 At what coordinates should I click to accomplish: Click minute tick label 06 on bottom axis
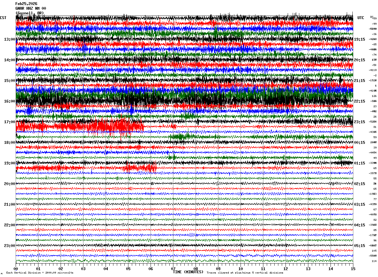(x=151, y=269)
